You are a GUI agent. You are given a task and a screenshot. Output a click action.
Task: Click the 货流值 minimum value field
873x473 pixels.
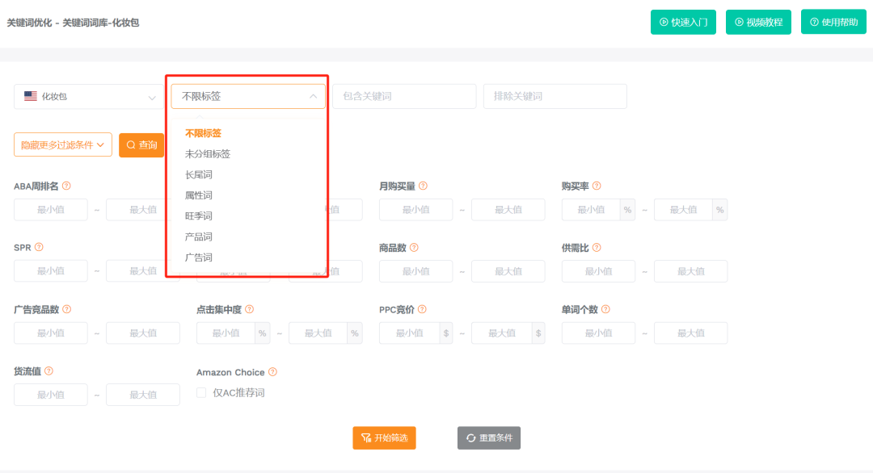pos(50,394)
